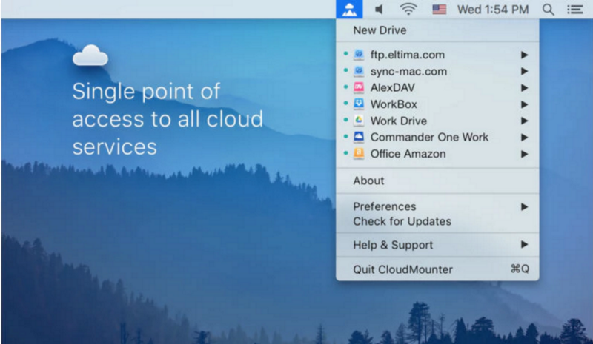Select the AlexDAV drive entry

[x=437, y=87]
